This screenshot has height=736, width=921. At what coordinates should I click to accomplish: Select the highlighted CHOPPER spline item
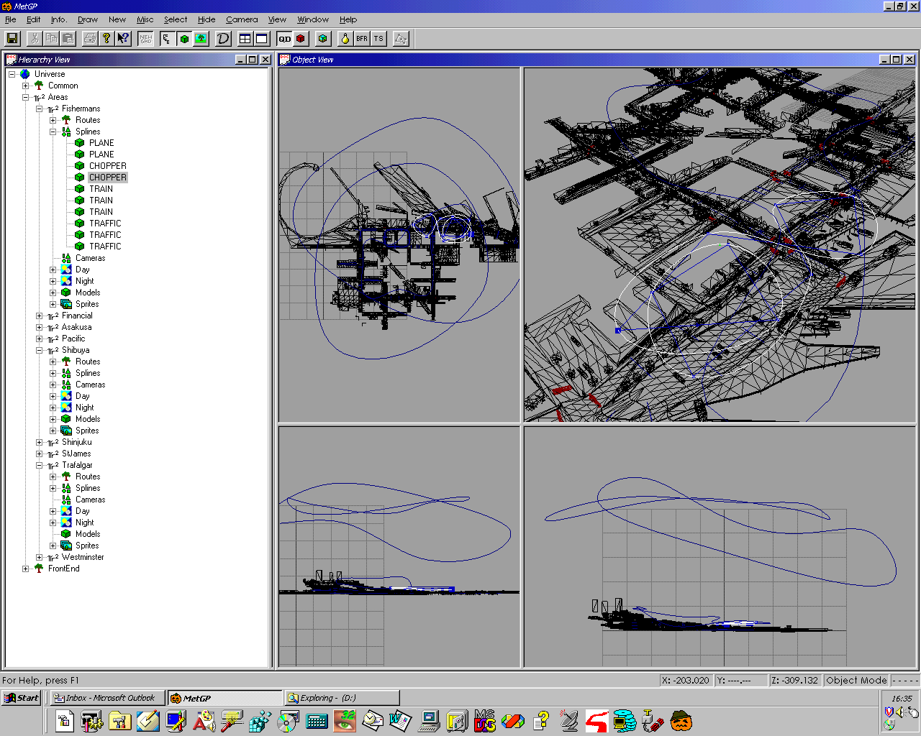(107, 178)
